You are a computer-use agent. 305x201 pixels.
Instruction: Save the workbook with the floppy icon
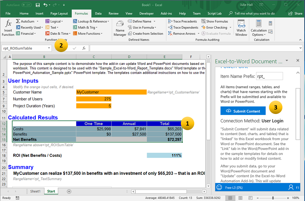[38, 5]
